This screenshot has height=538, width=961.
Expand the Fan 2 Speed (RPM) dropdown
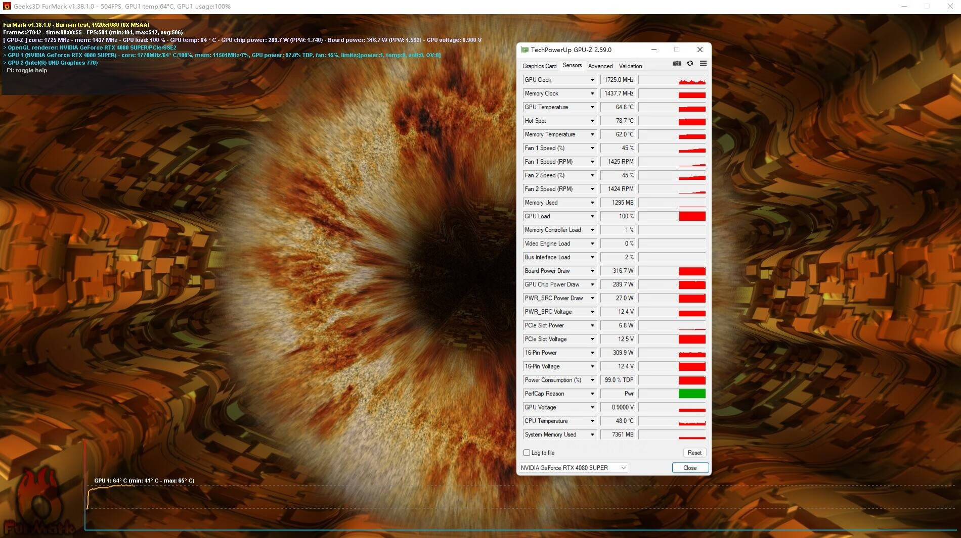[592, 189]
